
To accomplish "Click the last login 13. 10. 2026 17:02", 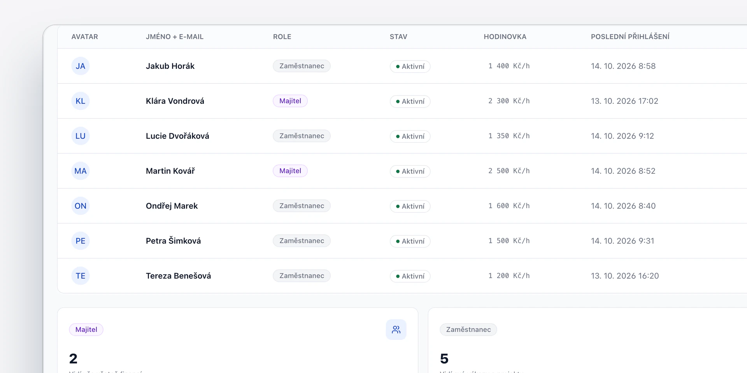I will [x=624, y=101].
